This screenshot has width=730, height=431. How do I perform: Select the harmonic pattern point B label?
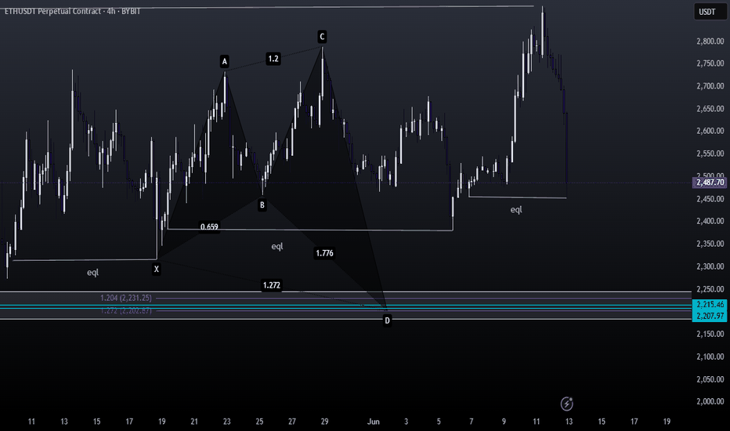[262, 205]
